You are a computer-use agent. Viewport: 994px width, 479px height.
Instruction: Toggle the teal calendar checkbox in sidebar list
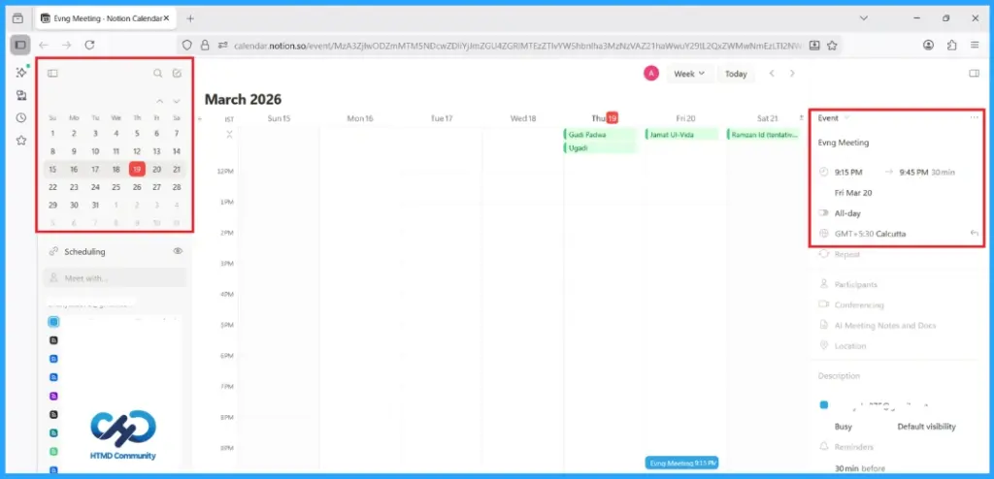54,433
